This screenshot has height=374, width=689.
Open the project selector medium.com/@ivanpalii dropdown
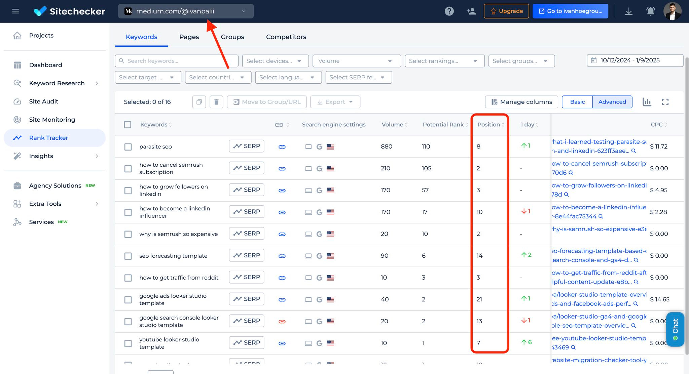pyautogui.click(x=186, y=11)
